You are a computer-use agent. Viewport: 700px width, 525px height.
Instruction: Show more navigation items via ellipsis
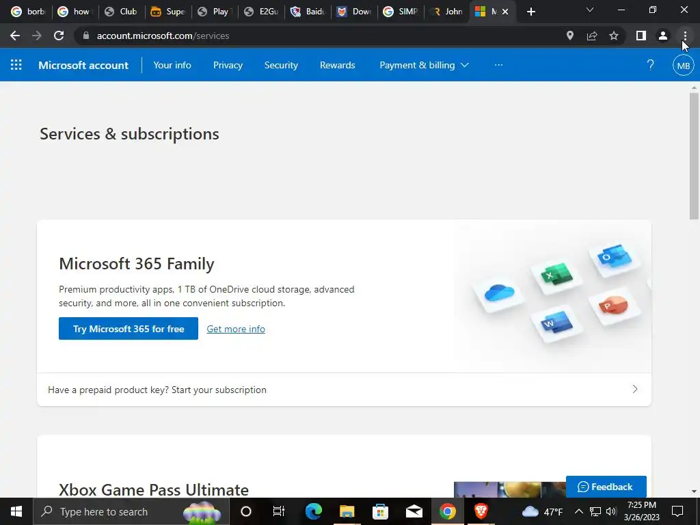click(498, 65)
